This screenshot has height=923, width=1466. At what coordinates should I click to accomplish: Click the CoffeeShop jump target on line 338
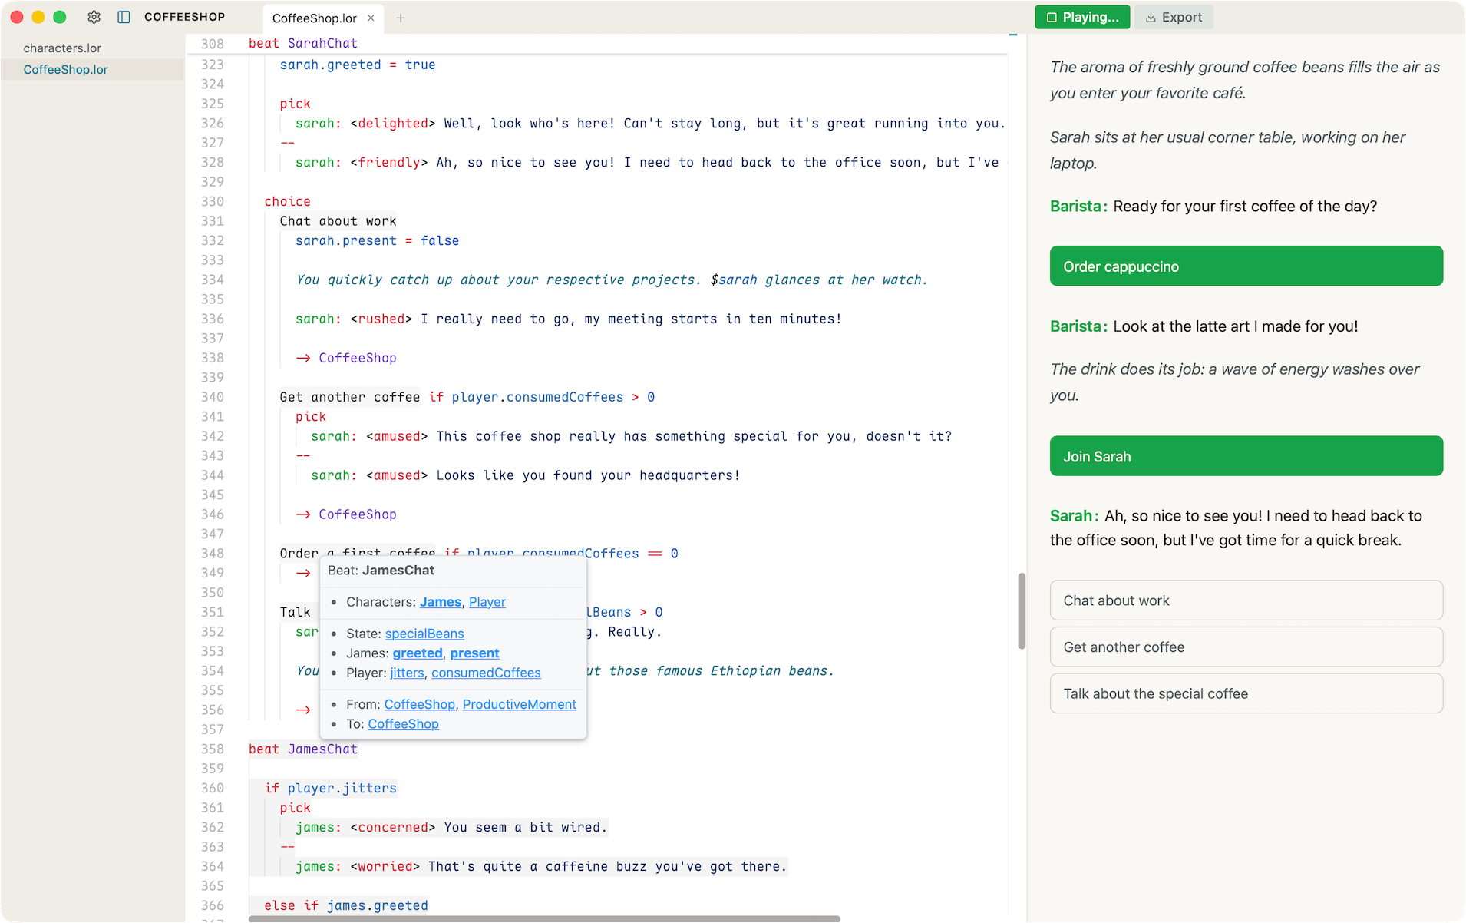click(358, 358)
